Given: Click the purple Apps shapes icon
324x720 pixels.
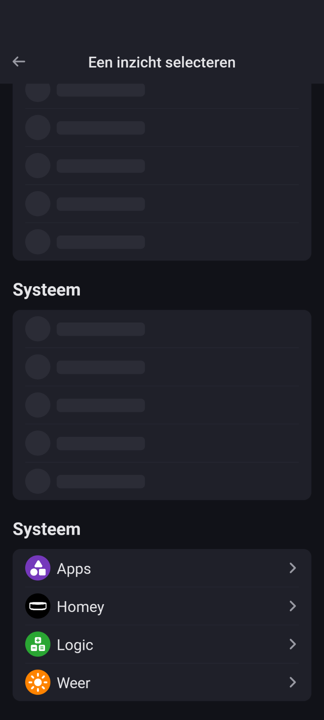Looking at the screenshot, I should click(38, 568).
